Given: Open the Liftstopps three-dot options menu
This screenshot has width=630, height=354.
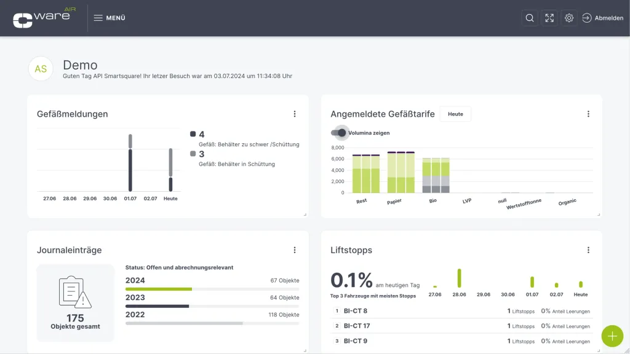Looking at the screenshot, I should click(x=588, y=250).
